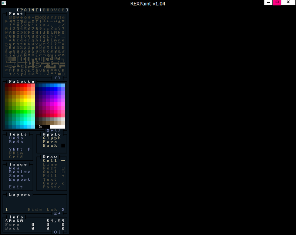Choose the section sign glyph
The width and height of the screenshot is (296, 235).
pyautogui.click(x=25, y=21)
